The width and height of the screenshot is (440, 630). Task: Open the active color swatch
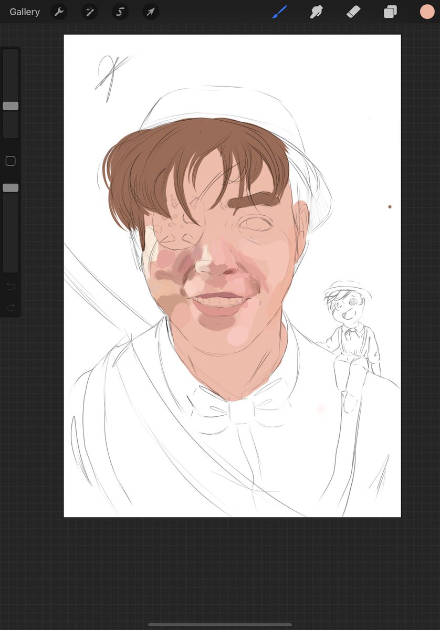coord(427,12)
